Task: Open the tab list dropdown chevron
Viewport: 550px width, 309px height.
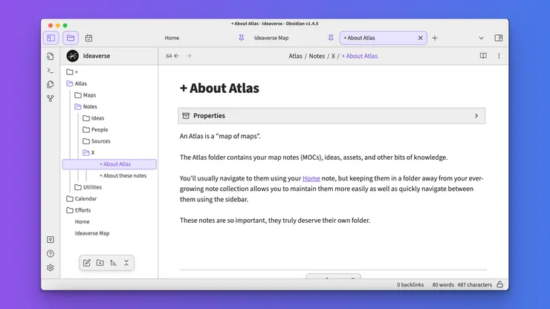Action: (x=481, y=38)
